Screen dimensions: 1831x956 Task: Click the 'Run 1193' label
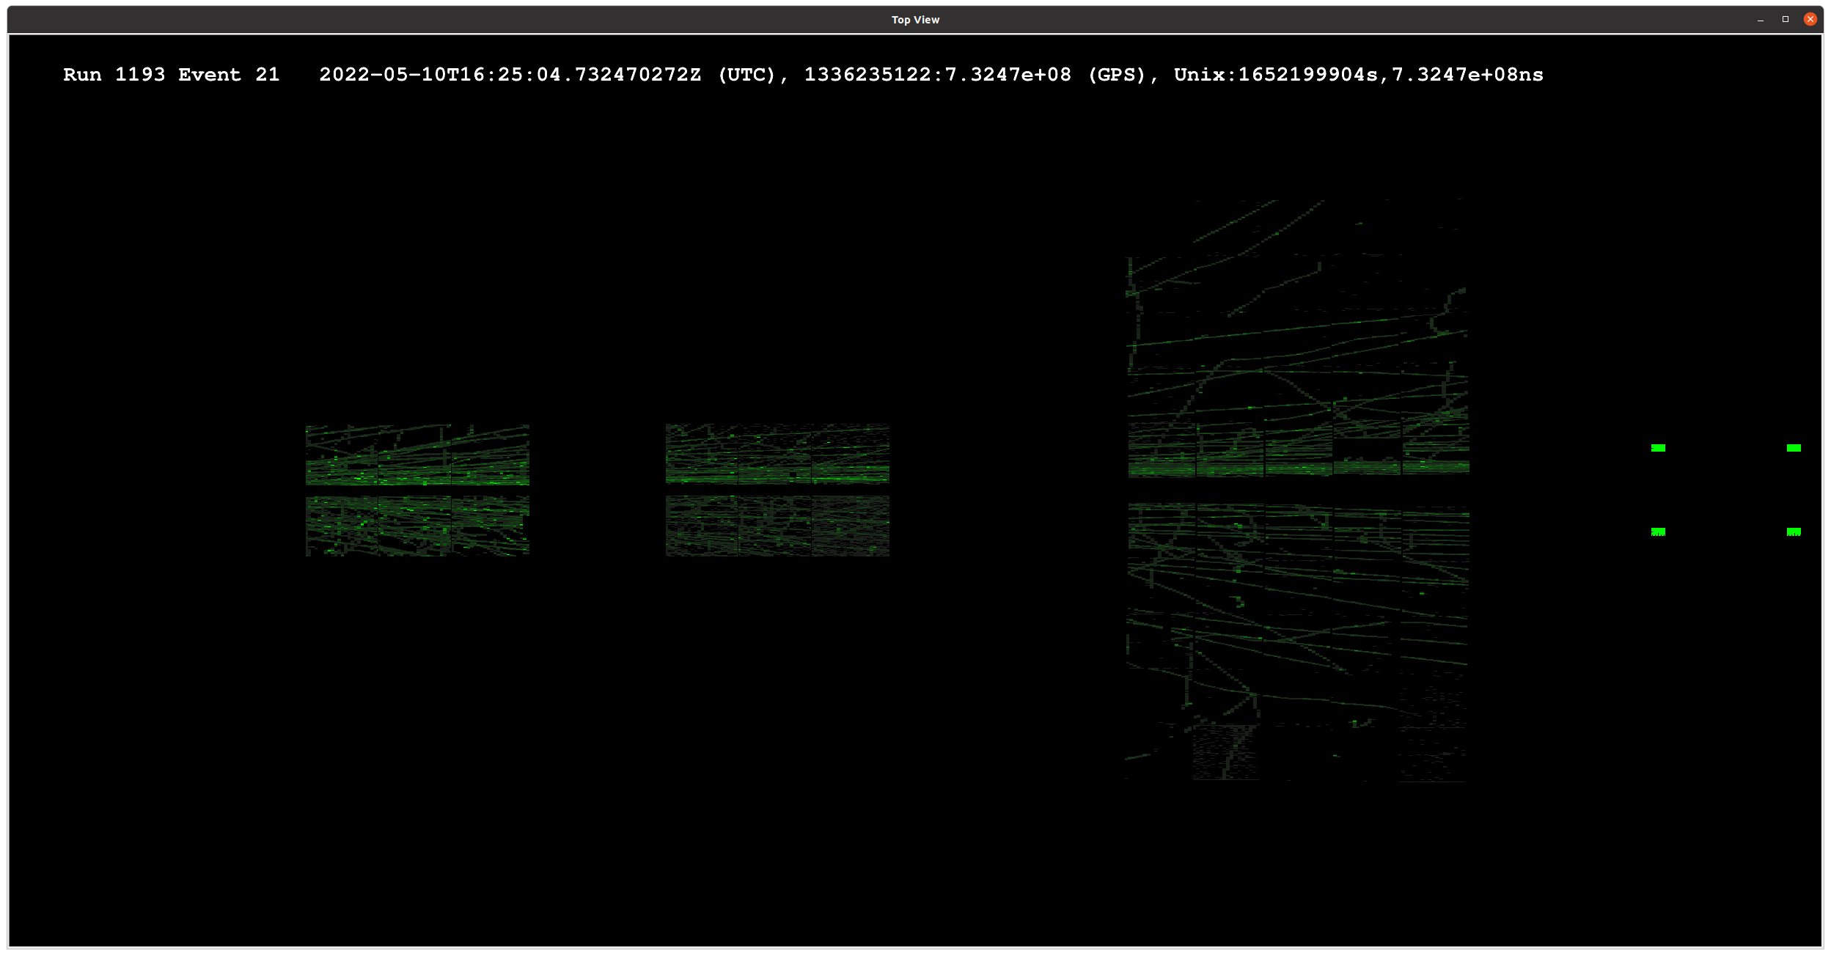coord(114,75)
